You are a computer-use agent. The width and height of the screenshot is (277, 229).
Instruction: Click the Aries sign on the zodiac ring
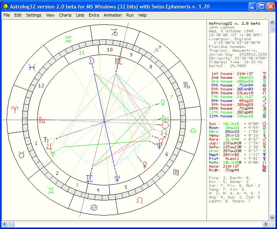pos(15,110)
